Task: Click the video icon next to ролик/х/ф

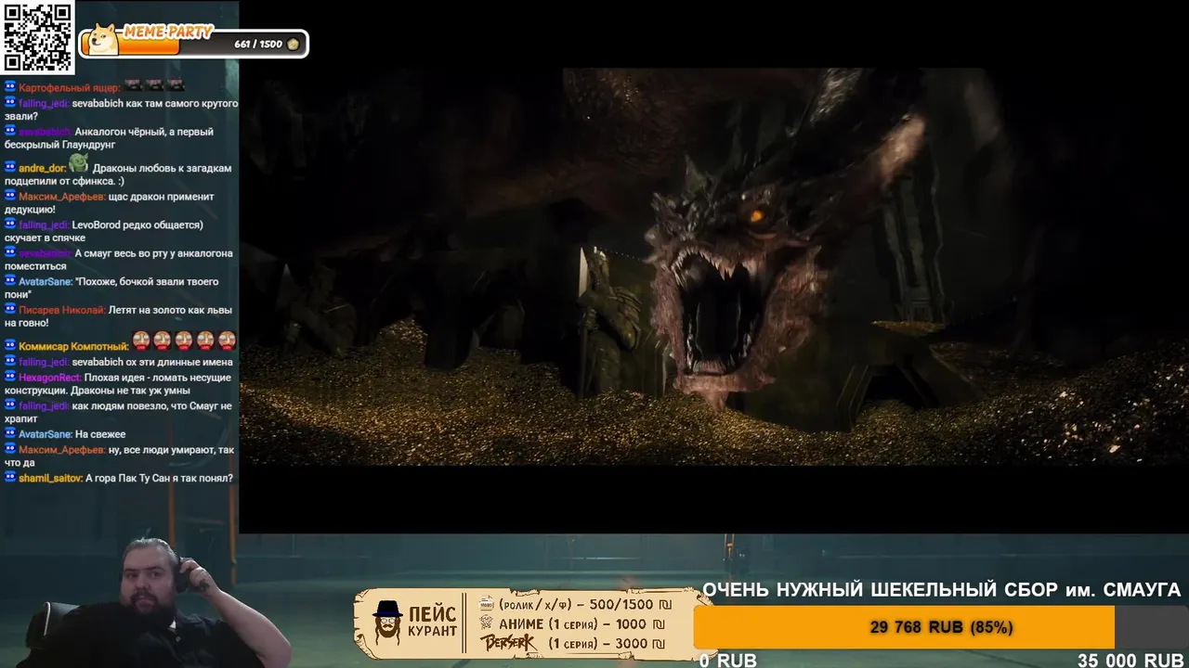Action: 486,603
